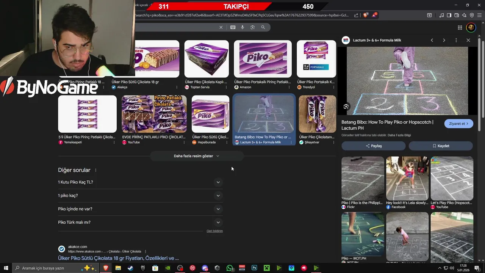Image resolution: width=485 pixels, height=273 pixels.
Task: Open more options in image preview panel
Action: [456, 40]
